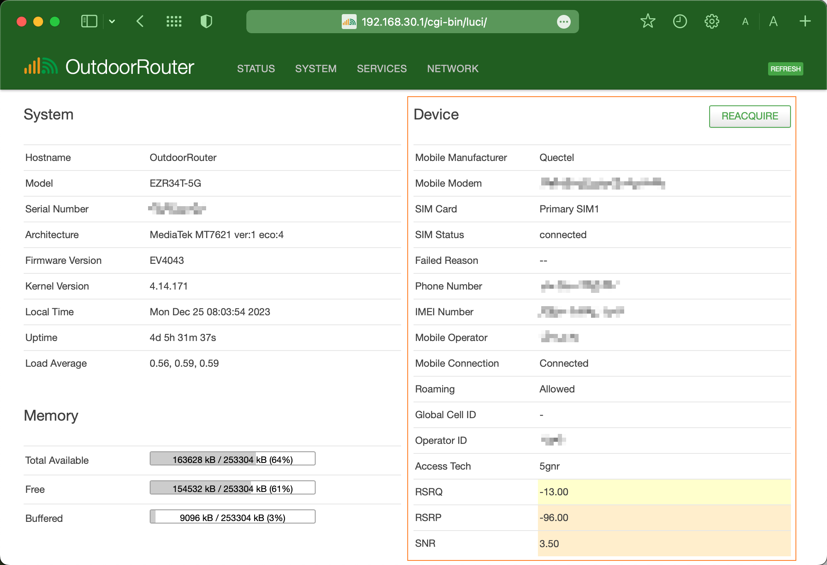Screen dimensions: 827x565
Task: Click the OutdoorRouter logo
Action: tap(109, 67)
